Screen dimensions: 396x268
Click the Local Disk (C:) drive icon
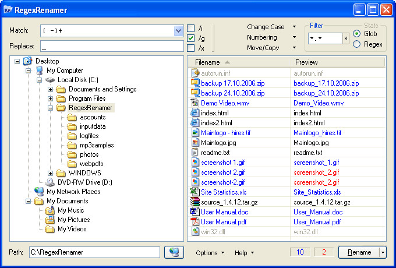pyautogui.click(x=50, y=80)
